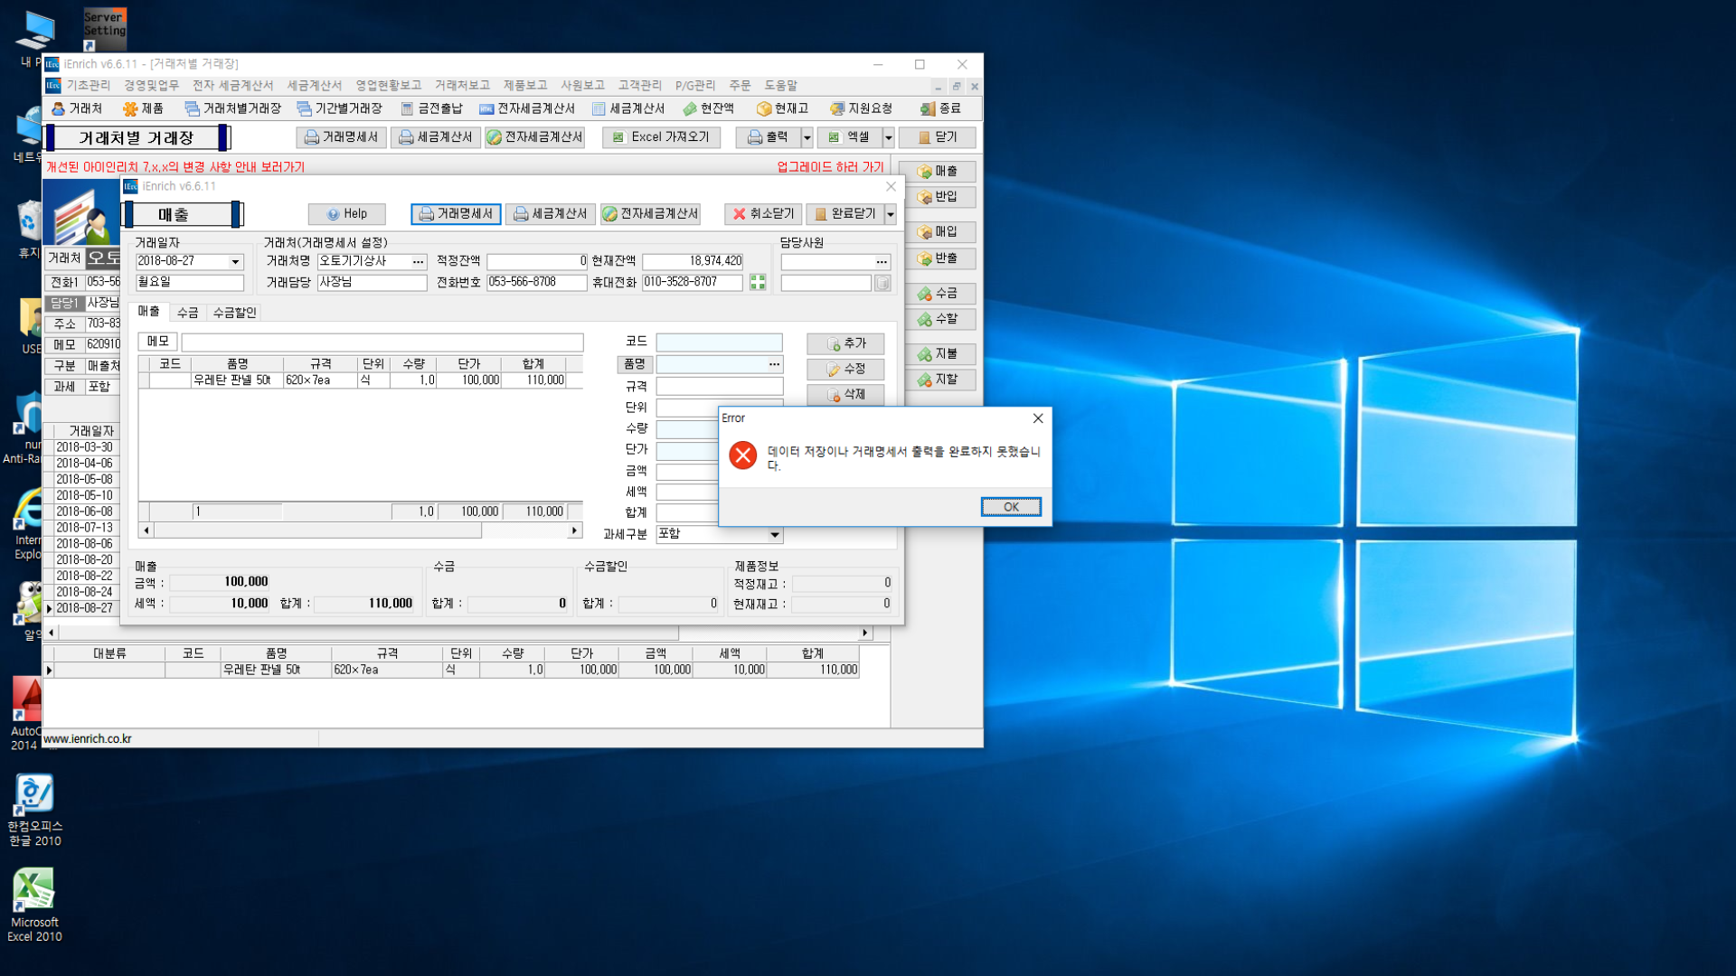This screenshot has width=1736, height=976.
Task: Switch to the 수금할인 tab
Action: tap(235, 313)
